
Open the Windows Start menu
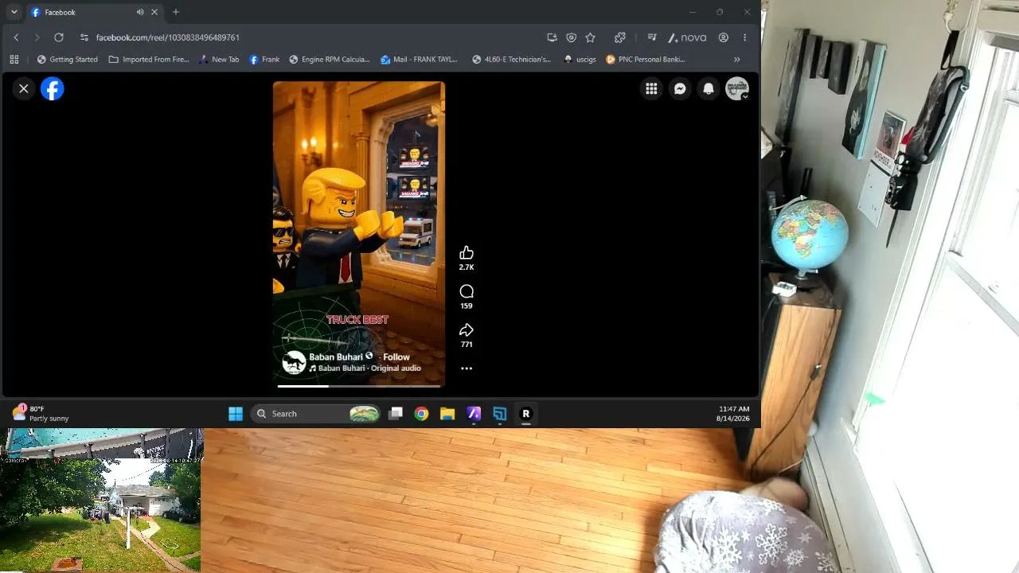236,414
